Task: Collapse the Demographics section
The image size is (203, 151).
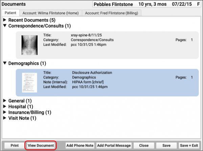Action: 5,63
